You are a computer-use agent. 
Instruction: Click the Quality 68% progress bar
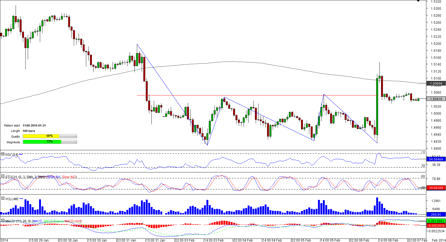50,136
